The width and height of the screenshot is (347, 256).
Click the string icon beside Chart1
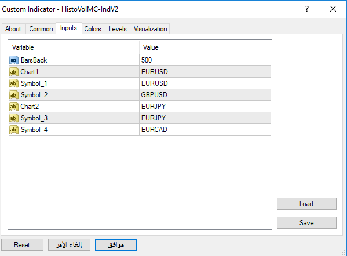click(14, 72)
